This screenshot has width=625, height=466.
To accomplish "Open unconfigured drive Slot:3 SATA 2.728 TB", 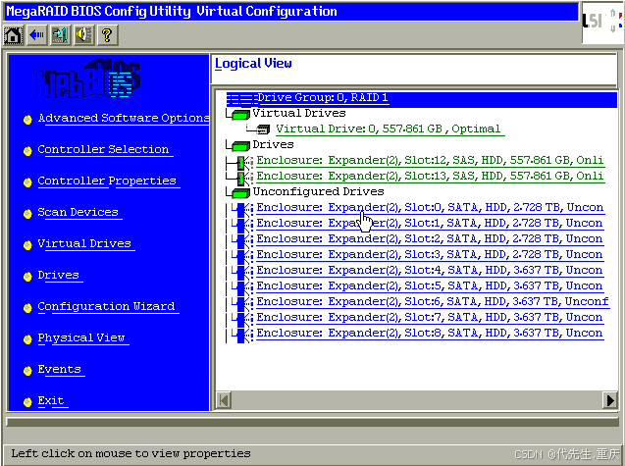I will pos(430,255).
